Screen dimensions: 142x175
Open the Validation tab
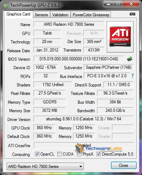pos(60,15)
